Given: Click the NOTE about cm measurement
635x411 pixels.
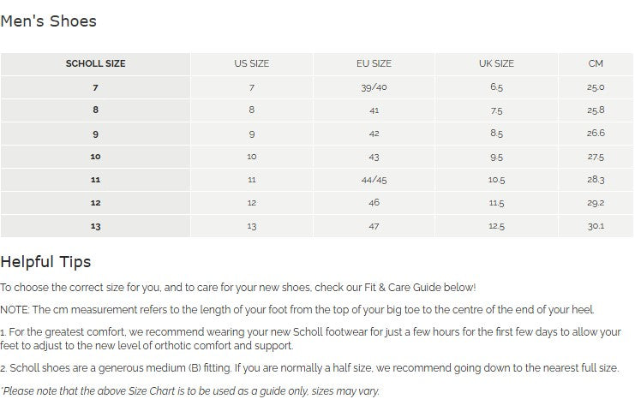Looking at the screenshot, I should coord(297,310).
